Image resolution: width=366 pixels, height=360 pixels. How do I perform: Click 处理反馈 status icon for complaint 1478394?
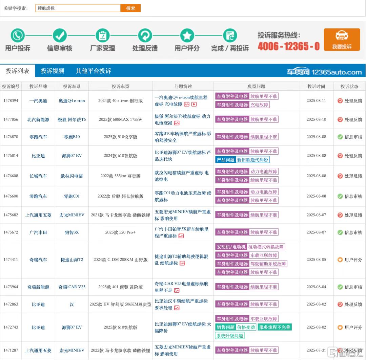(340, 101)
